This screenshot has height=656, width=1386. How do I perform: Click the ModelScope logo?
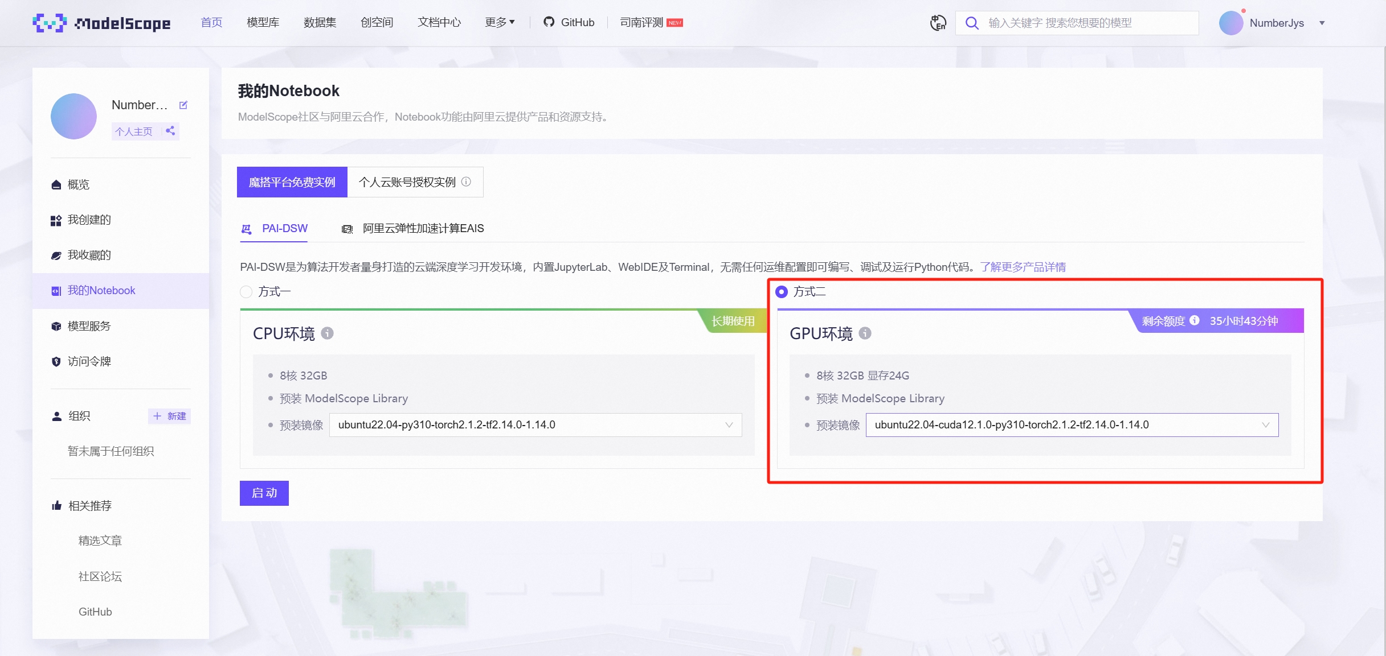click(101, 23)
